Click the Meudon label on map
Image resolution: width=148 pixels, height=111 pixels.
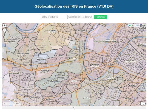tap(86, 98)
